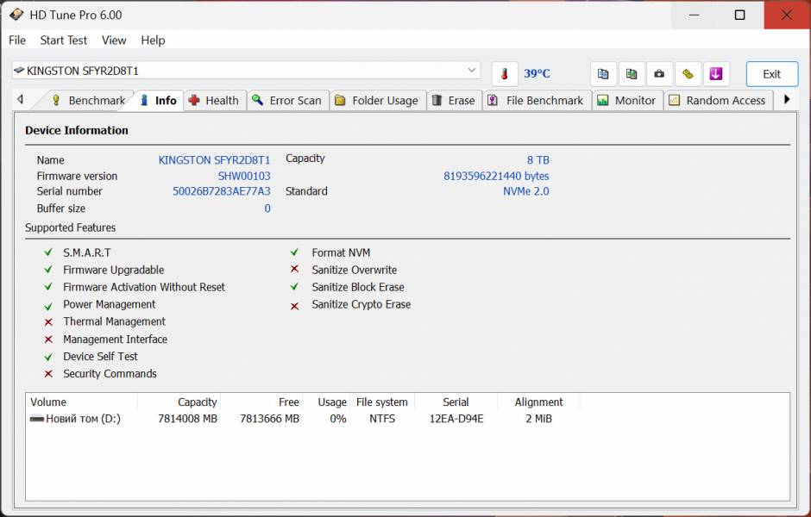Open the File Benchmark tab
811x517 pixels.
point(536,101)
